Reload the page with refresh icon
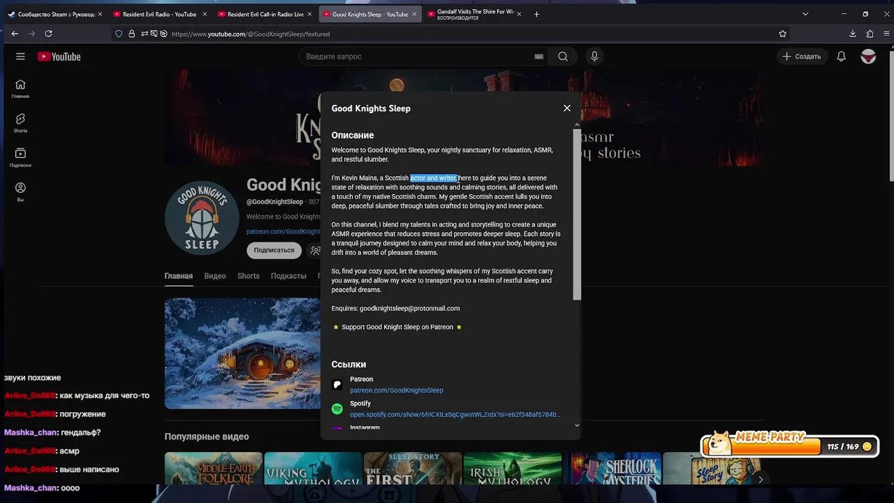Image resolution: width=894 pixels, height=503 pixels. click(x=48, y=34)
